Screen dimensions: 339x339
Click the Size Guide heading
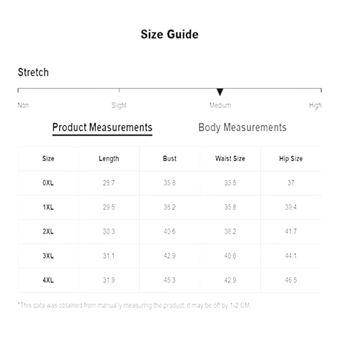pyautogui.click(x=169, y=34)
